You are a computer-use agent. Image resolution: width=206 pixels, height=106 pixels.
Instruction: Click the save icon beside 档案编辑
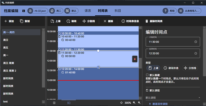24,11
